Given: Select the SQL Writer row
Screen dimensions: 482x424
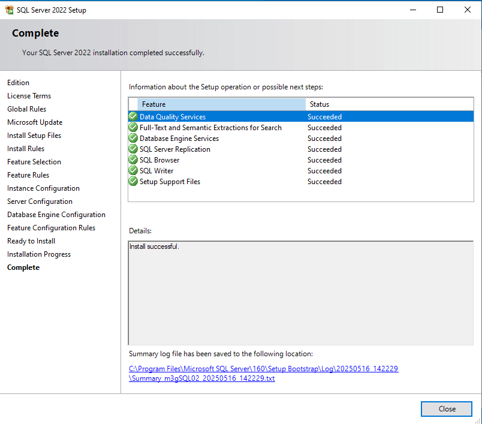Looking at the screenshot, I should pyautogui.click(x=301, y=170).
